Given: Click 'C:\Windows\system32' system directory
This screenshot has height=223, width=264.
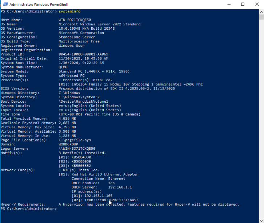Looking at the screenshot, I should pyautogui.click(x=79, y=97).
